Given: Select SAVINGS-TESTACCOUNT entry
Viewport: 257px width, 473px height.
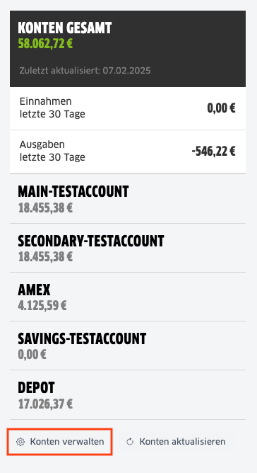Looking at the screenshot, I should 128,346.
